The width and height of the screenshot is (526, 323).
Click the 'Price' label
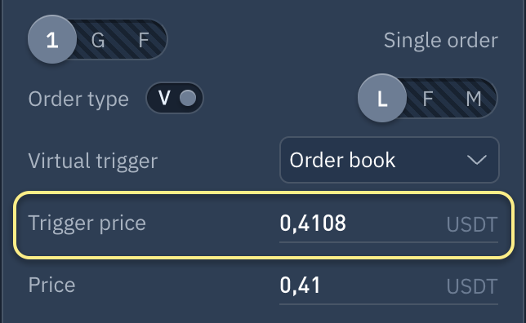tap(52, 285)
